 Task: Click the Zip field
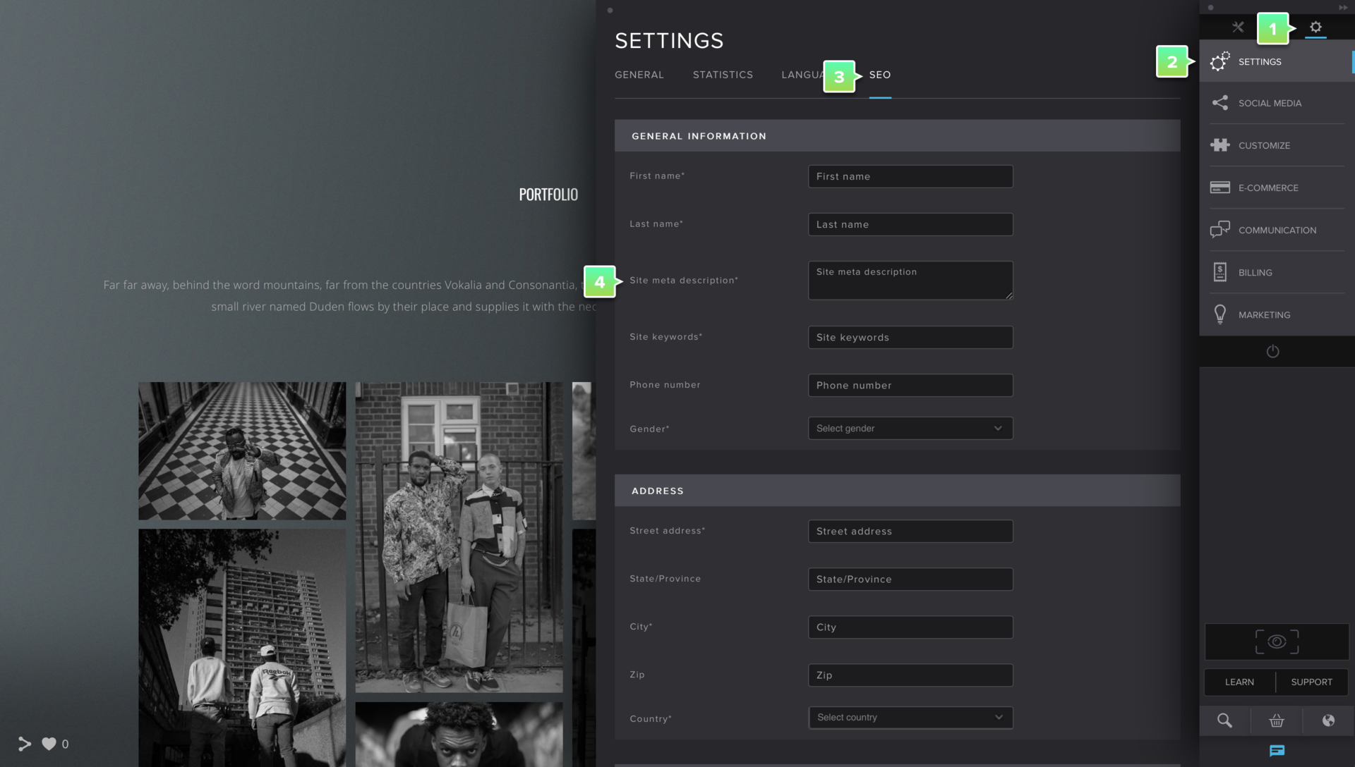(910, 675)
